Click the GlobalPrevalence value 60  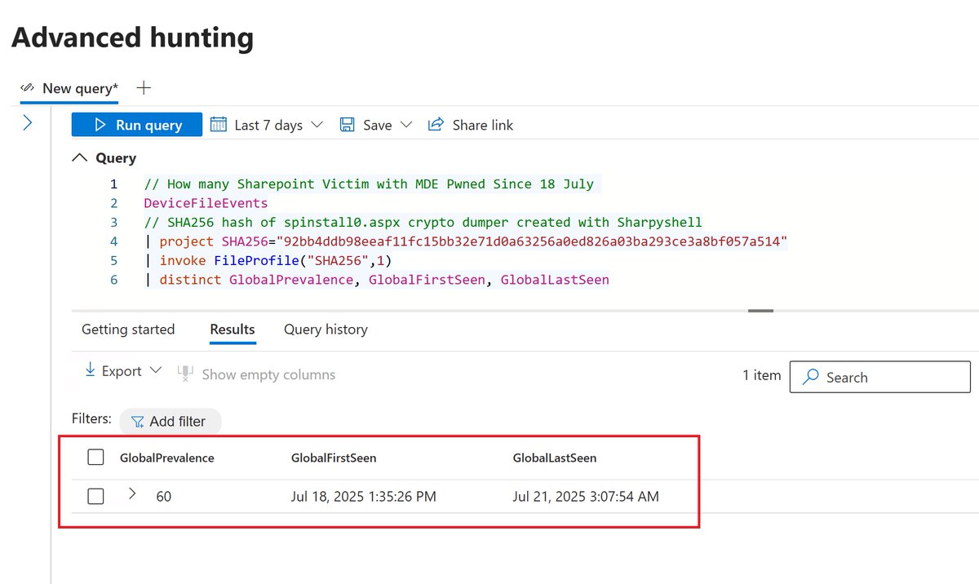pyautogui.click(x=164, y=496)
